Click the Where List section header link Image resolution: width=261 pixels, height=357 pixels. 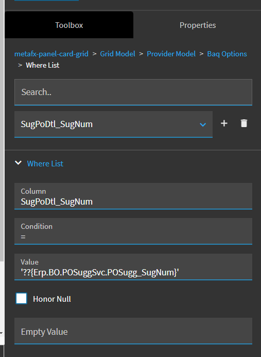[45, 164]
